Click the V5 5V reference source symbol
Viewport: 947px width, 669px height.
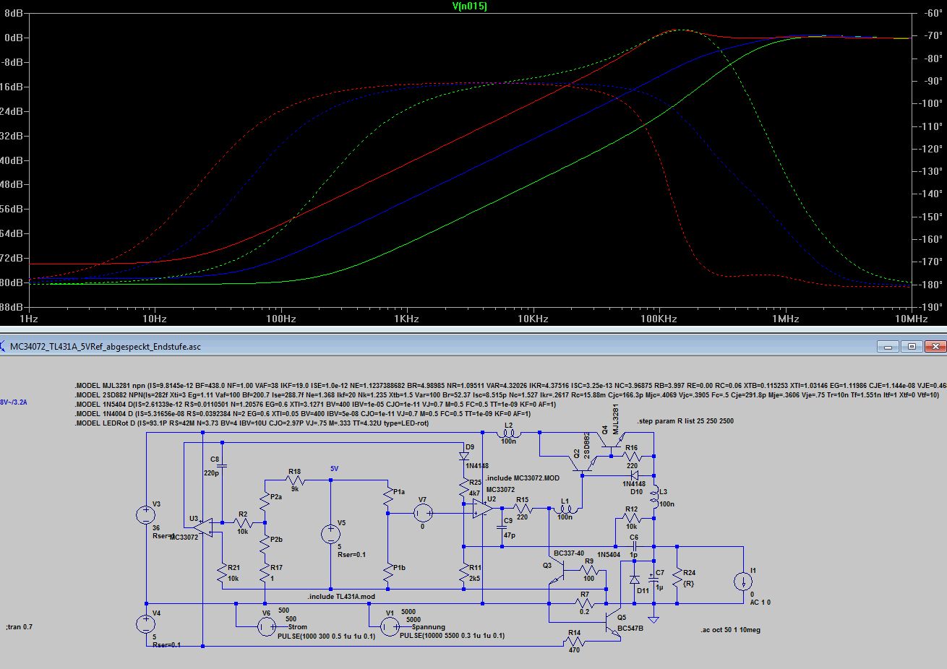pyautogui.click(x=330, y=534)
